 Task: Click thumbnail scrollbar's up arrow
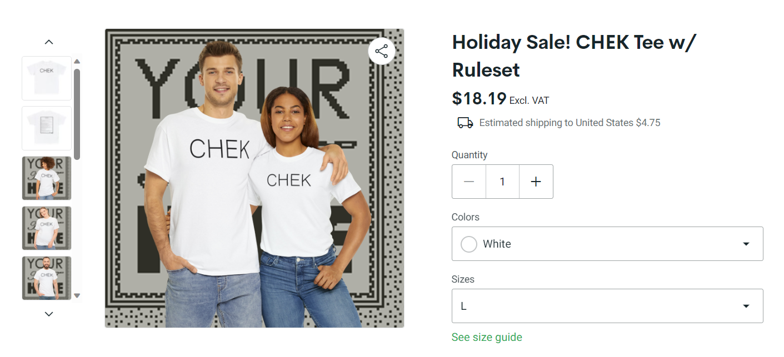[x=77, y=61]
